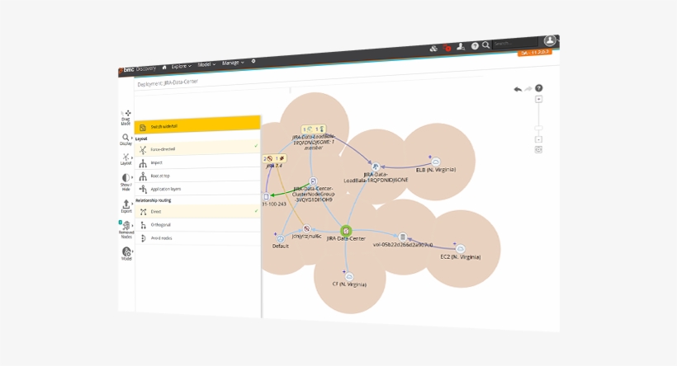Click Switch wide/tall option
The image size is (677, 366).
click(x=197, y=125)
